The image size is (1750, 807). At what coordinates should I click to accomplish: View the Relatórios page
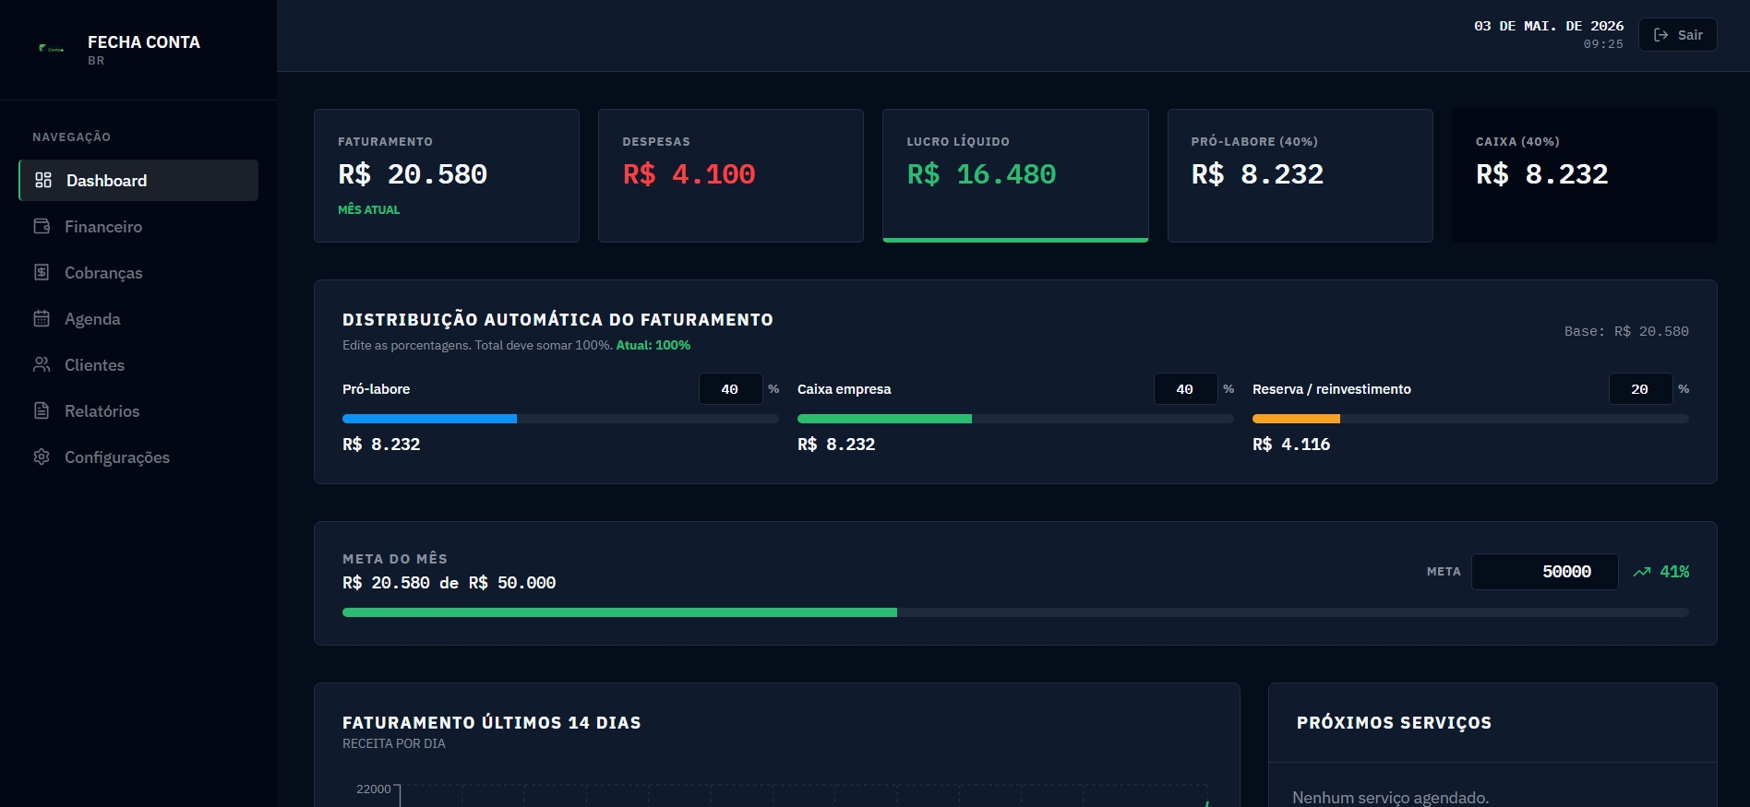(x=138, y=410)
